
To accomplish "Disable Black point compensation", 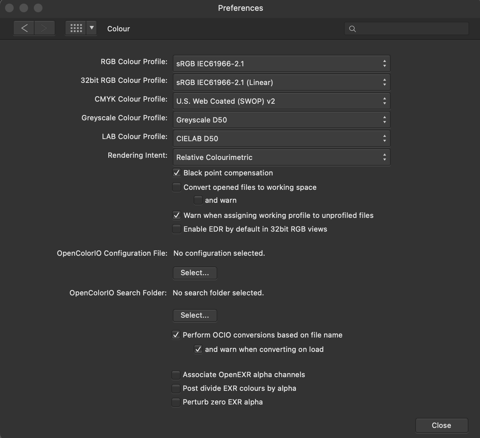I will (176, 173).
